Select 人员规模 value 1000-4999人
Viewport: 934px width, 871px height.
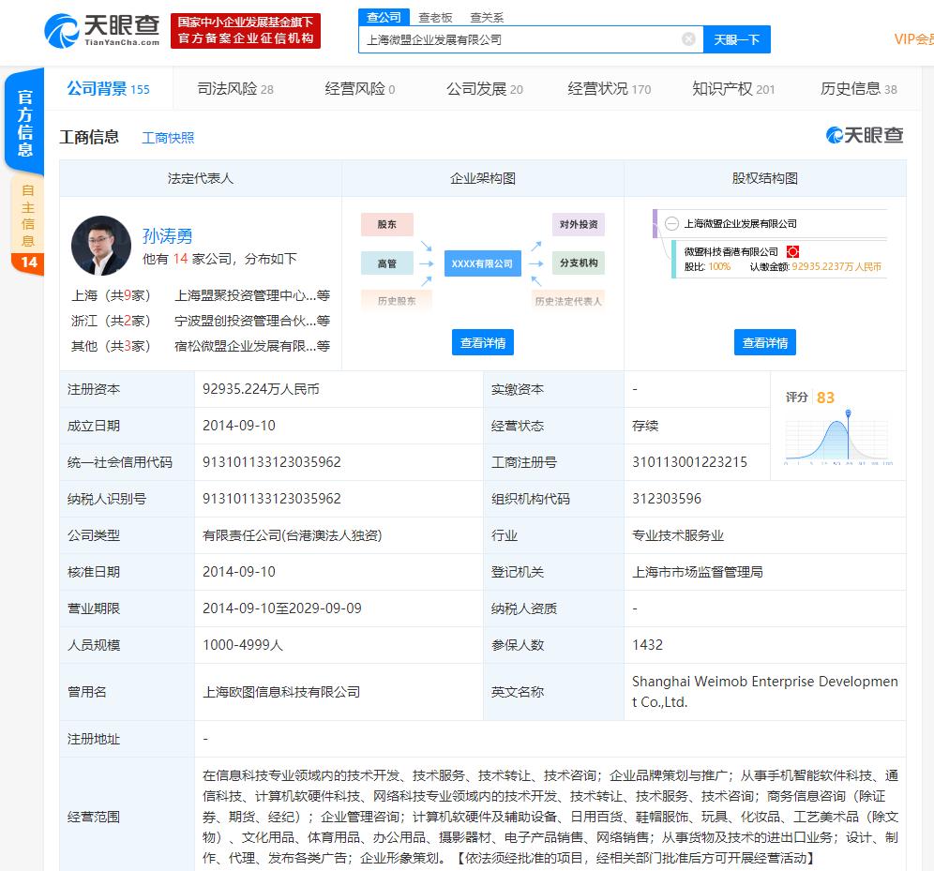point(243,645)
